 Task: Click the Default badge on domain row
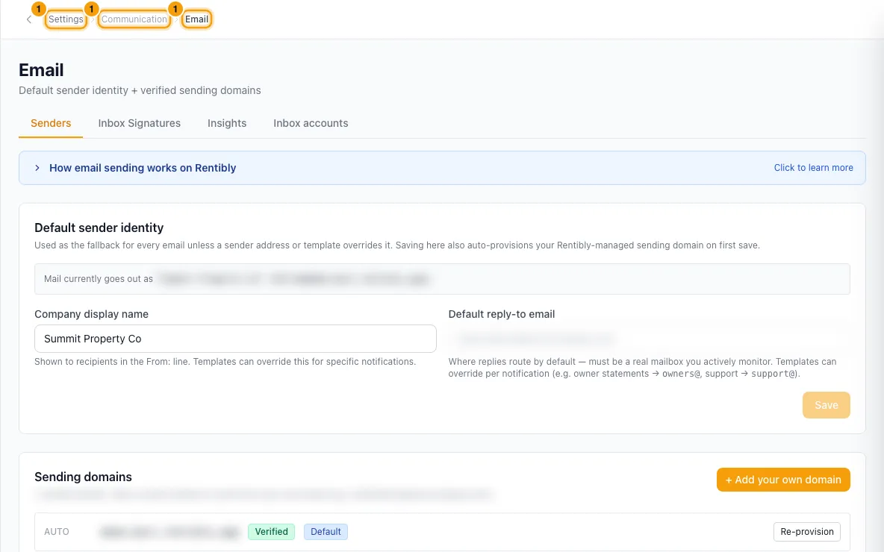(x=326, y=532)
